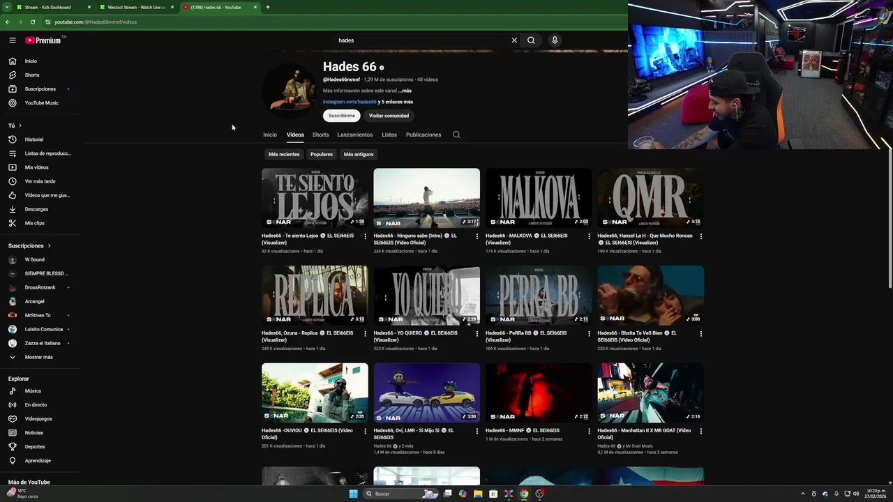This screenshot has width=893, height=502.
Task: Play the YO QUIERO video thumbnail
Action: point(426,296)
